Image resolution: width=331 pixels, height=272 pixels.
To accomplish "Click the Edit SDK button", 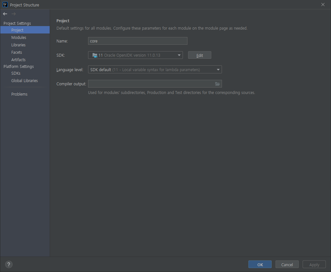I will 199,55.
